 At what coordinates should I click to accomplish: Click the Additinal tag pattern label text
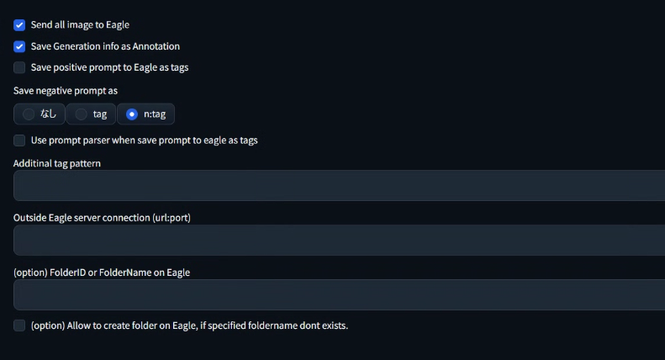point(57,163)
